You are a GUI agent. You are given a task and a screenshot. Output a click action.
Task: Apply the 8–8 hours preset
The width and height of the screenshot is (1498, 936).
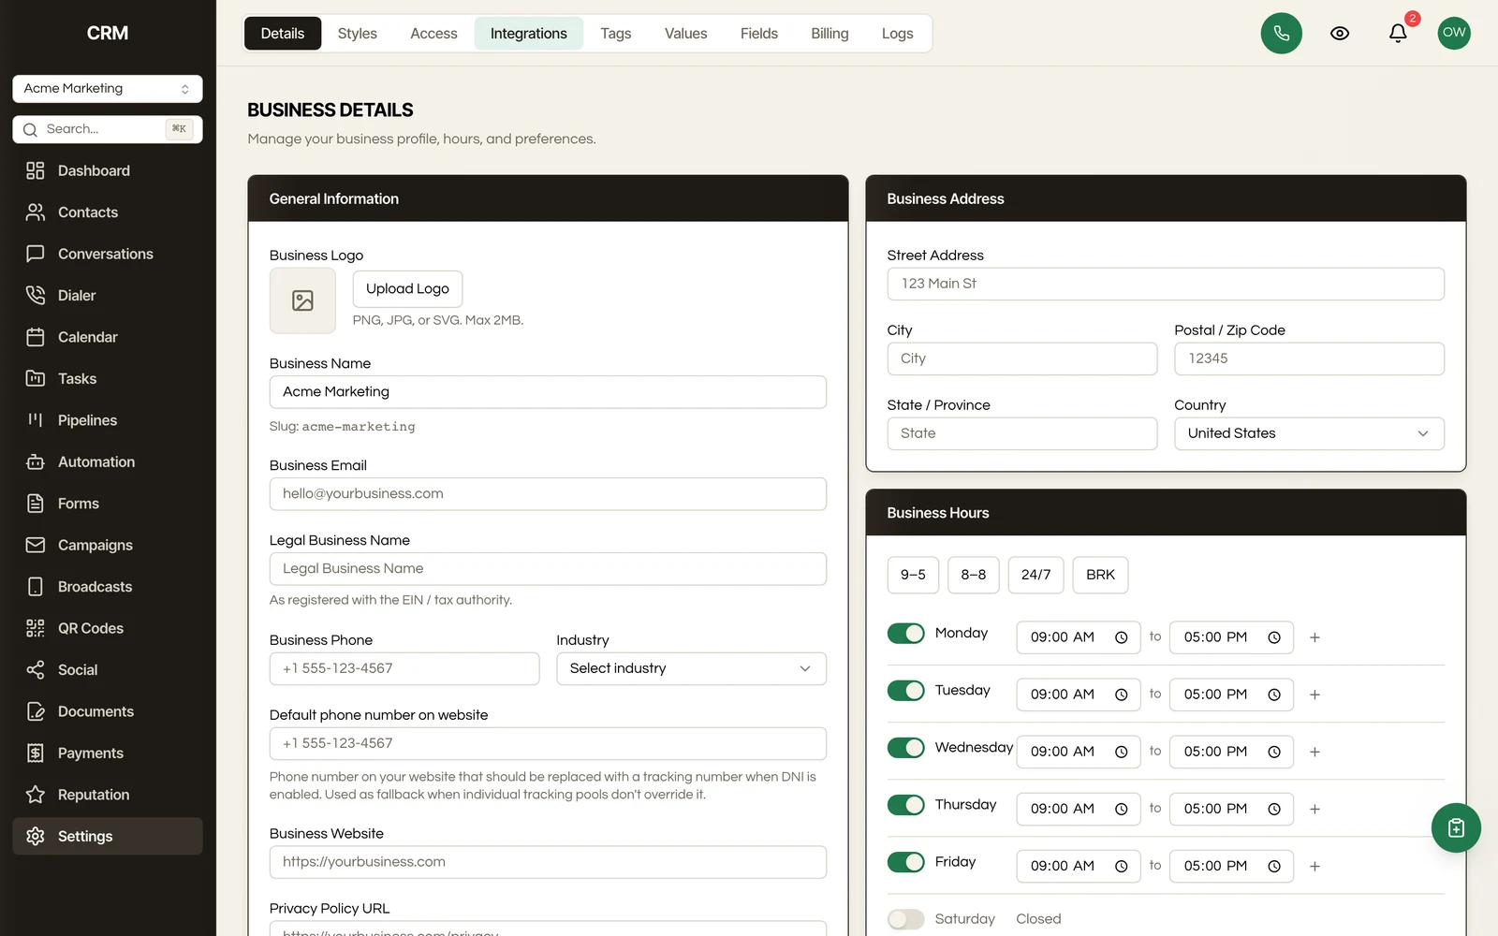(973, 575)
